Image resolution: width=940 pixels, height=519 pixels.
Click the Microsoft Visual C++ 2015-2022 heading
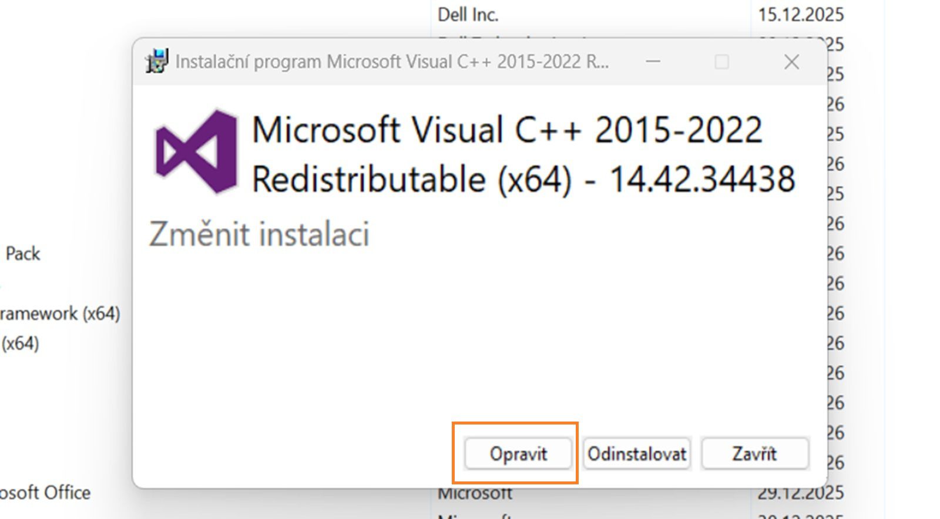click(x=505, y=130)
